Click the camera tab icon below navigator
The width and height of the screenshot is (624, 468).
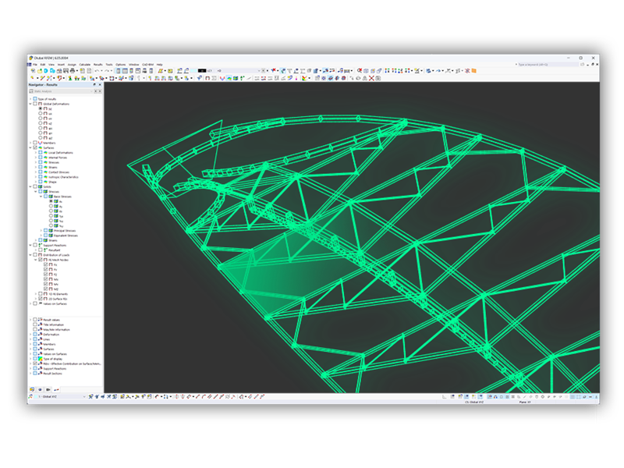click(48, 389)
